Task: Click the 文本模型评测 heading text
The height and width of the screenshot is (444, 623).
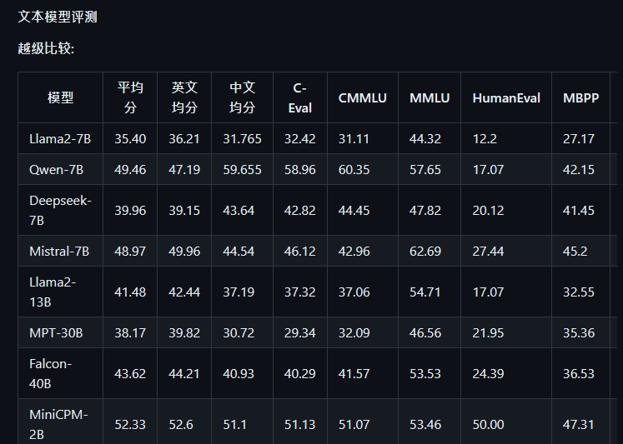Action: pyautogui.click(x=58, y=17)
